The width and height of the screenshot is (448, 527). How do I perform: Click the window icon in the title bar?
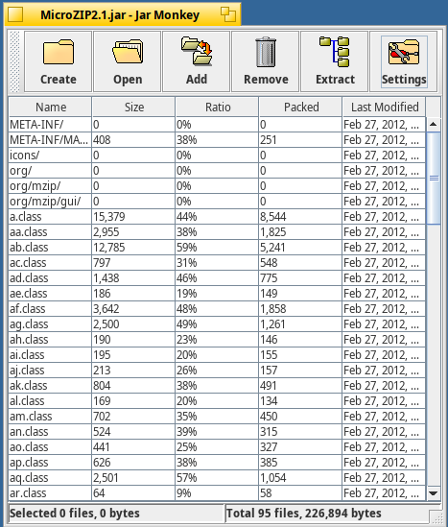(15, 14)
